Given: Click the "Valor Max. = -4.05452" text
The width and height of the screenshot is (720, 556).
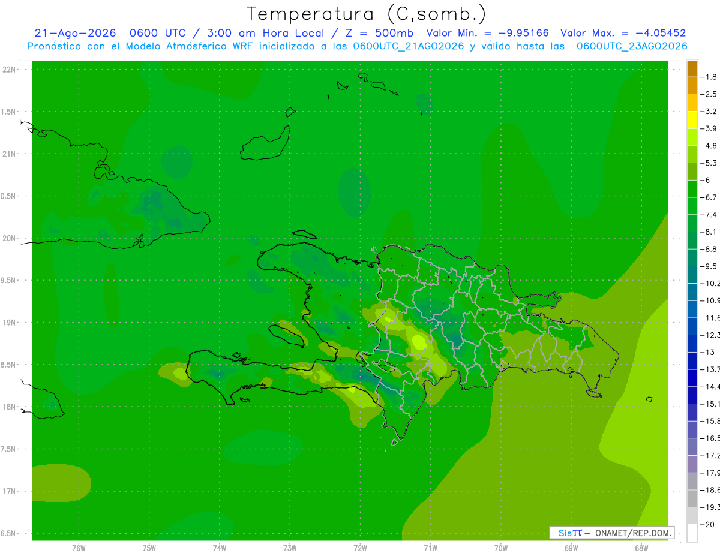Looking at the screenshot, I should pyautogui.click(x=623, y=33).
